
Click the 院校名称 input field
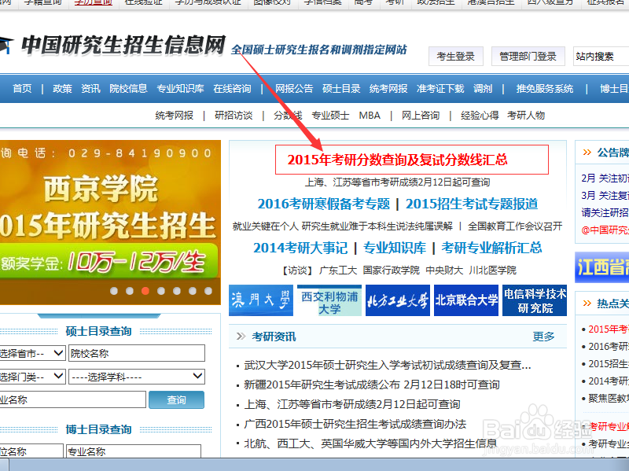click(137, 353)
